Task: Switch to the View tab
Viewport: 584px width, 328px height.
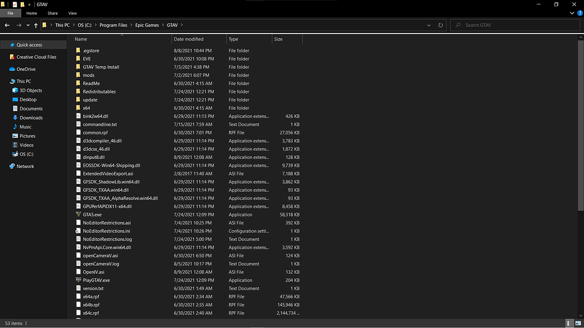Action: point(72,13)
